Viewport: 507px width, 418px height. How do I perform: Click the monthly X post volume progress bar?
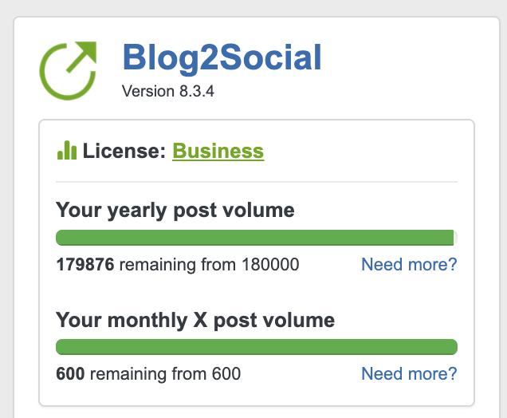(256, 346)
